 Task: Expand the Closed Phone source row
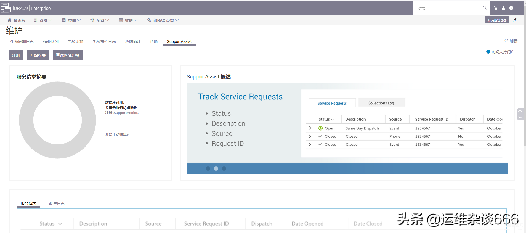coord(310,136)
